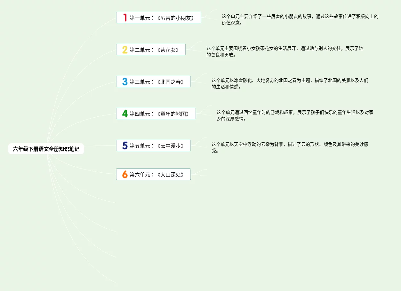Select the description about 小女孩茶花女的生活
Screen dimensions: 401x291
pyautogui.click(x=285, y=51)
